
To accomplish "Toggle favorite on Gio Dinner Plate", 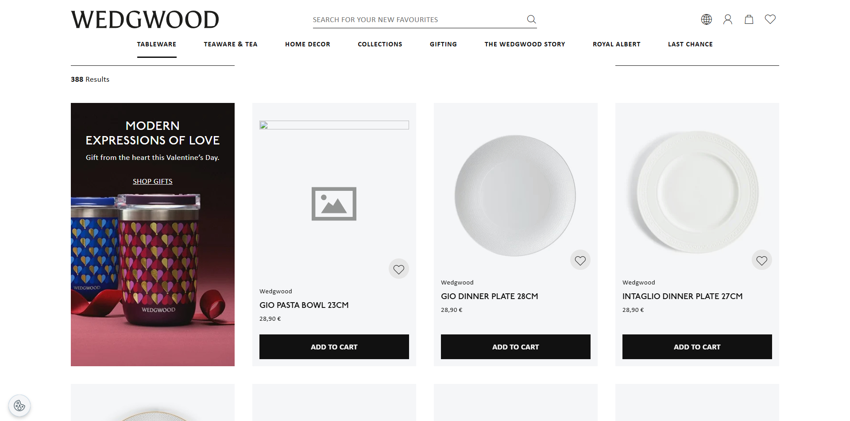I will click(580, 260).
